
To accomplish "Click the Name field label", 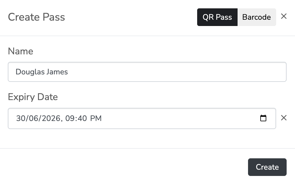I will (x=20, y=51).
